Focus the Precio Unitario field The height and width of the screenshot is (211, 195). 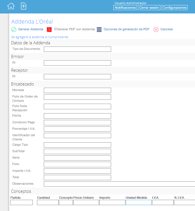[x=86, y=203]
